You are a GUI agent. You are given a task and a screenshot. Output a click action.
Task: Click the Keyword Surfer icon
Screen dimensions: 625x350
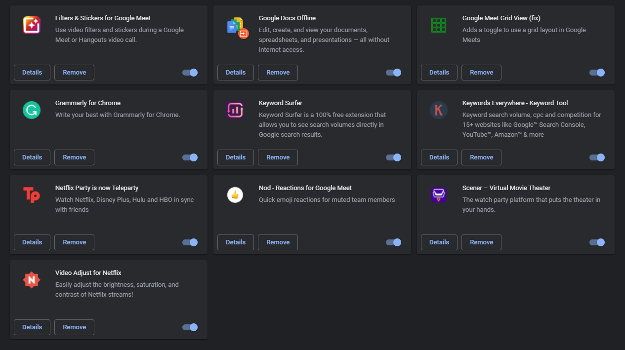235,110
